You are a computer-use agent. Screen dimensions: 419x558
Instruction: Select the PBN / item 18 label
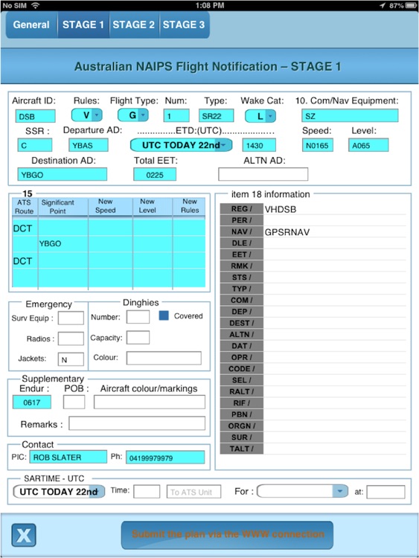click(242, 414)
